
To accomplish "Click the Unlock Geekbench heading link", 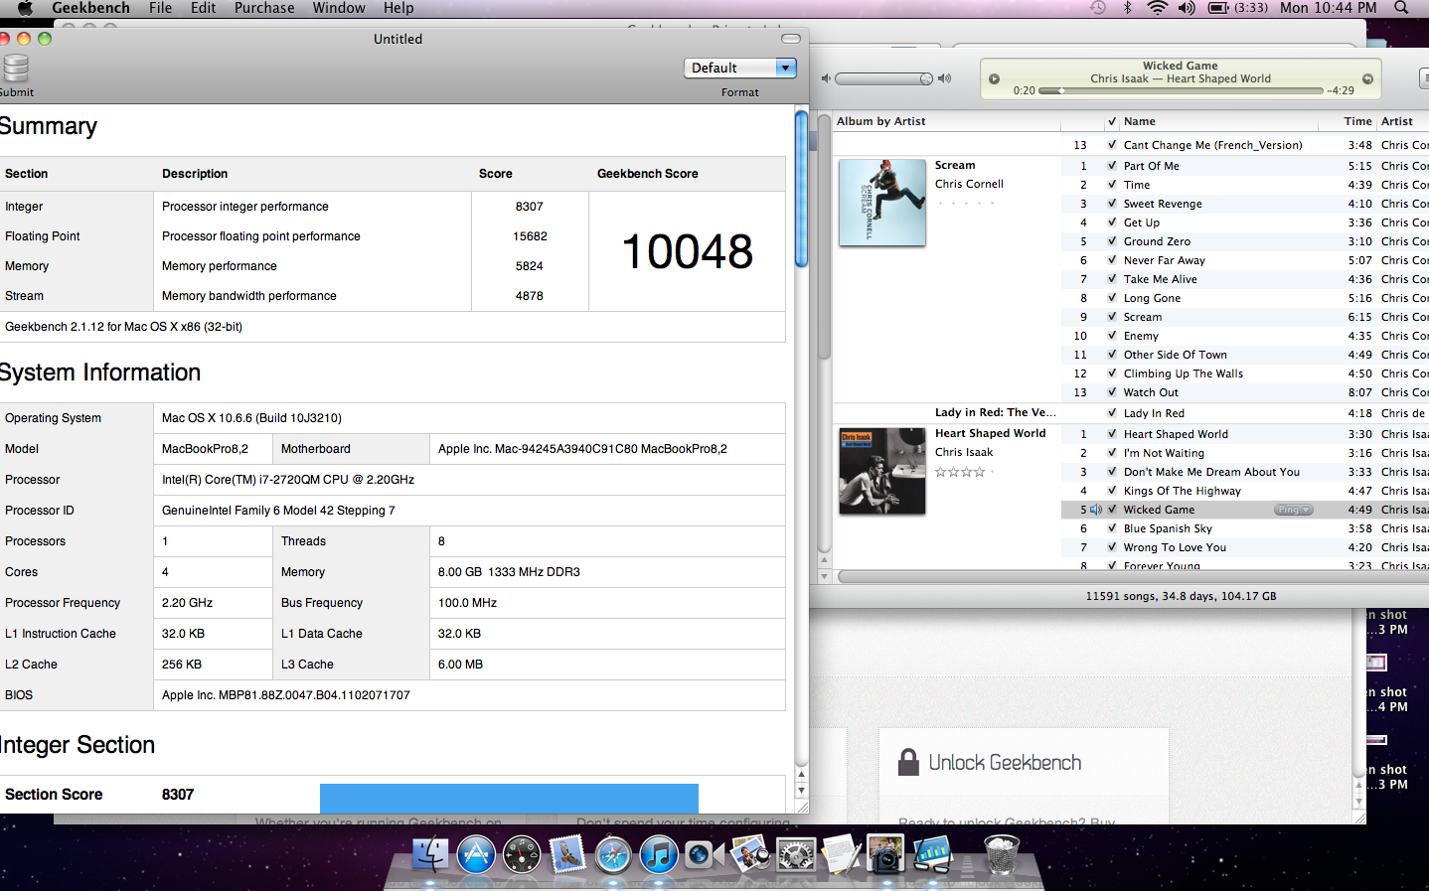I will [x=1005, y=763].
